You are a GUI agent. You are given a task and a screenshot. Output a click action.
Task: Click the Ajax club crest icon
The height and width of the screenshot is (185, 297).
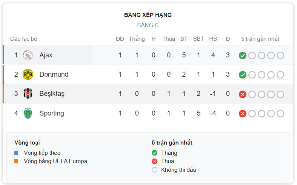tap(28, 55)
